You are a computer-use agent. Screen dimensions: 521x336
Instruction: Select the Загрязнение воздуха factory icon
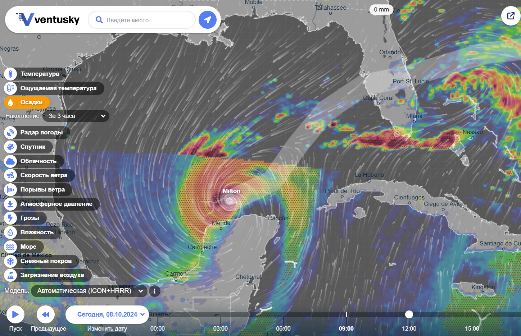pos(10,275)
